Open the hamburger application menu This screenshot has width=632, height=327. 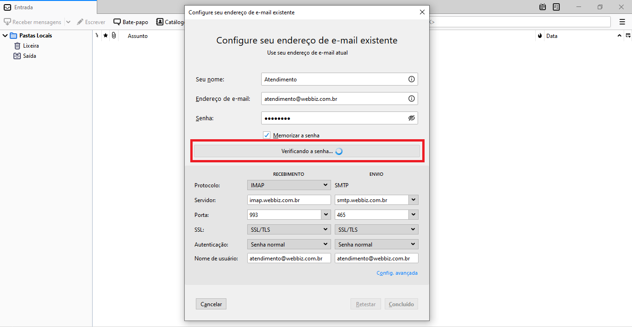click(x=622, y=22)
